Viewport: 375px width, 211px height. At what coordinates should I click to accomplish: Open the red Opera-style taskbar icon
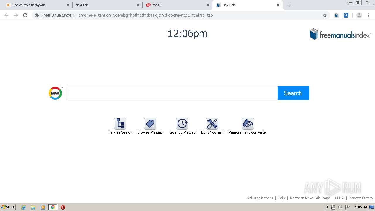tap(63, 207)
